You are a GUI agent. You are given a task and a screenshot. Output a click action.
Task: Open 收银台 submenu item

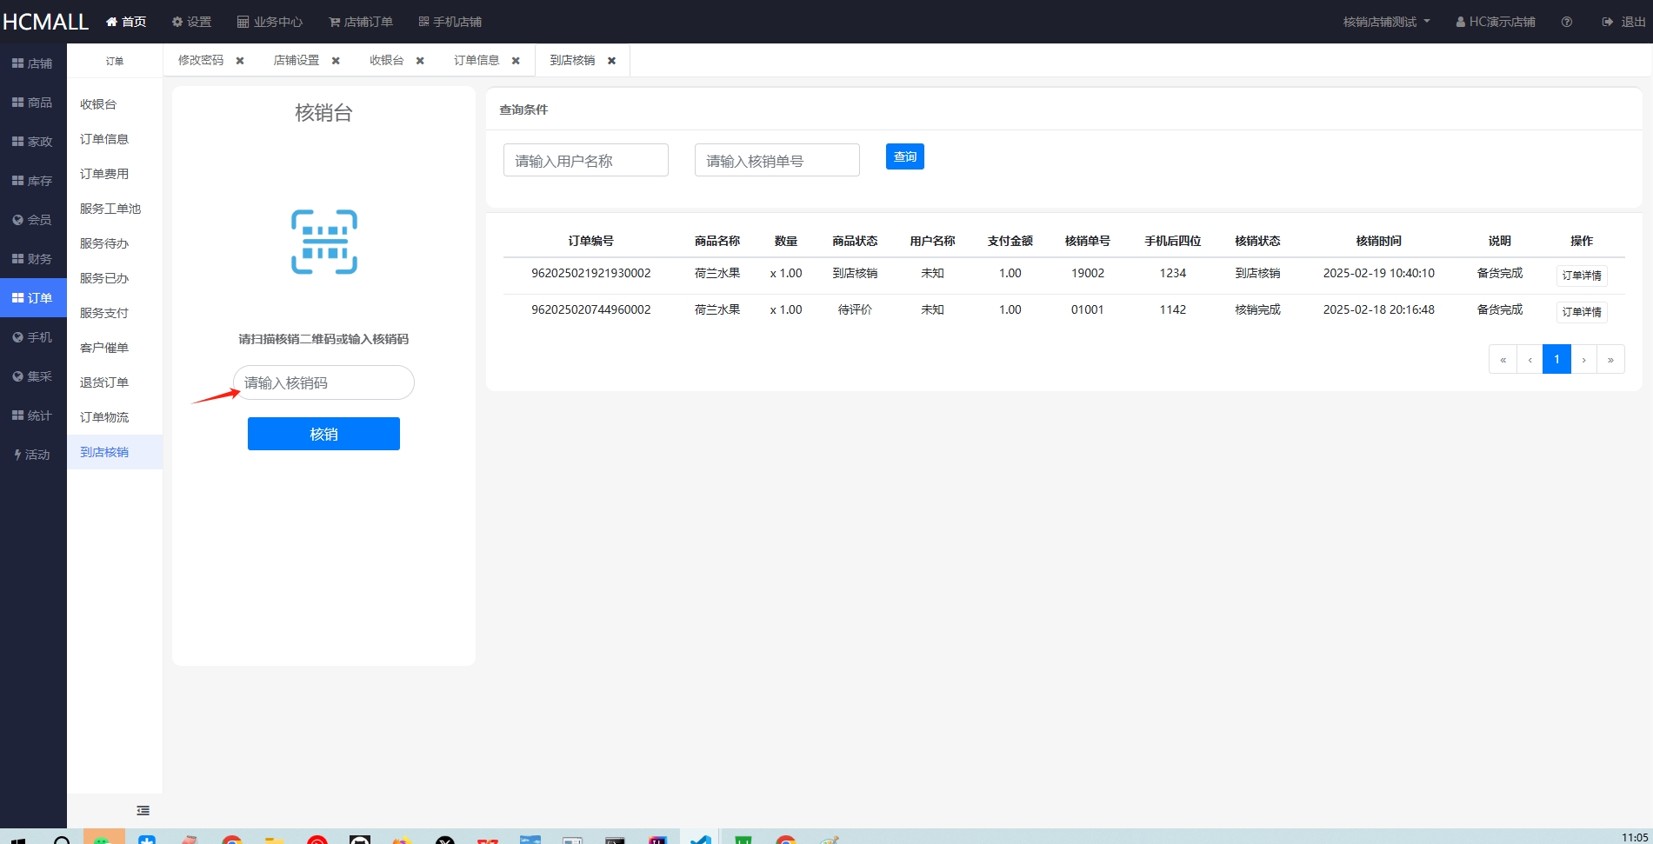click(115, 104)
